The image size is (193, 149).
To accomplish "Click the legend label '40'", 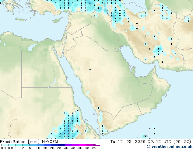I will (80, 148).
